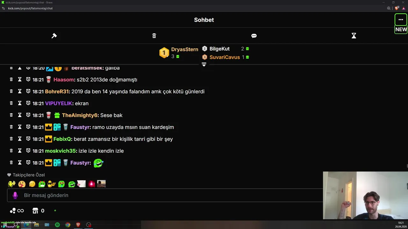Click the channel points infinity icon
Viewport: 408px width, 229px height.
coord(20,211)
